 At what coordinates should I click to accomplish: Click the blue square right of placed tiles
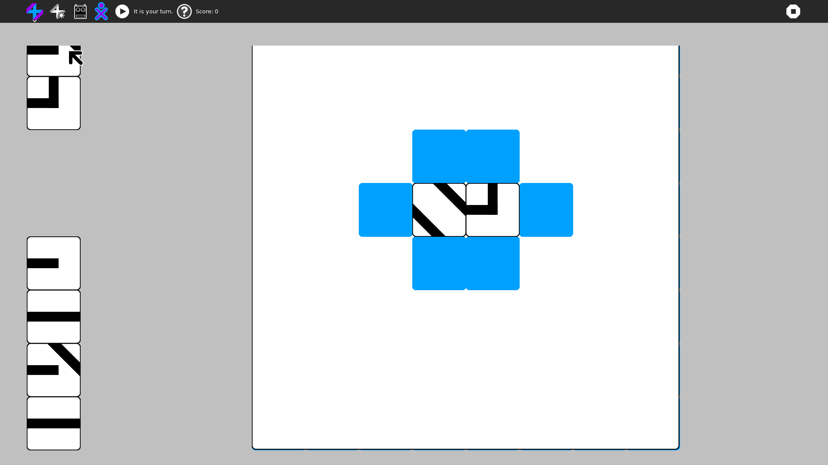(x=546, y=210)
